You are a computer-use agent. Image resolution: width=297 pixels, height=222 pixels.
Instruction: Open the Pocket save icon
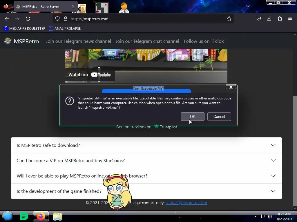pos(258,18)
